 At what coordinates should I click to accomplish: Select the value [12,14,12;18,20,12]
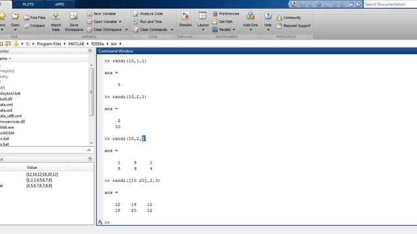42,174
